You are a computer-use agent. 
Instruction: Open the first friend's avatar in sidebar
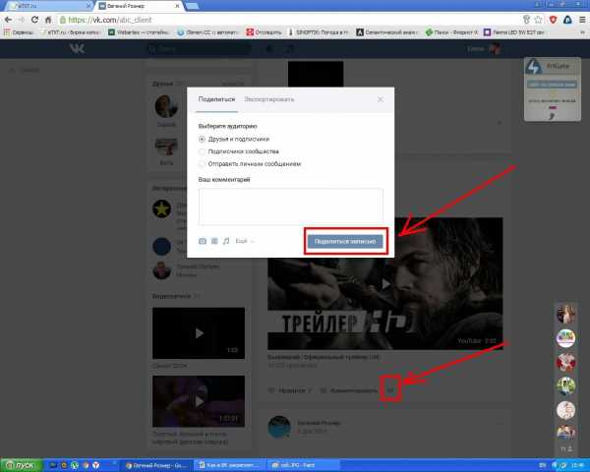[166, 106]
